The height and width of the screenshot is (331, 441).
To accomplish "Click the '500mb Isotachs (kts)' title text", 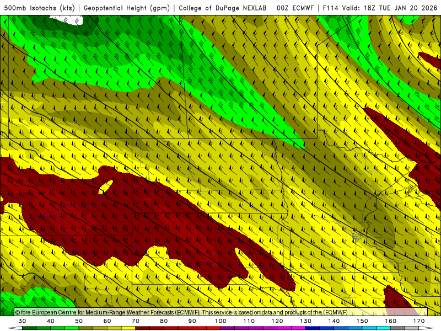I will 39,8.
